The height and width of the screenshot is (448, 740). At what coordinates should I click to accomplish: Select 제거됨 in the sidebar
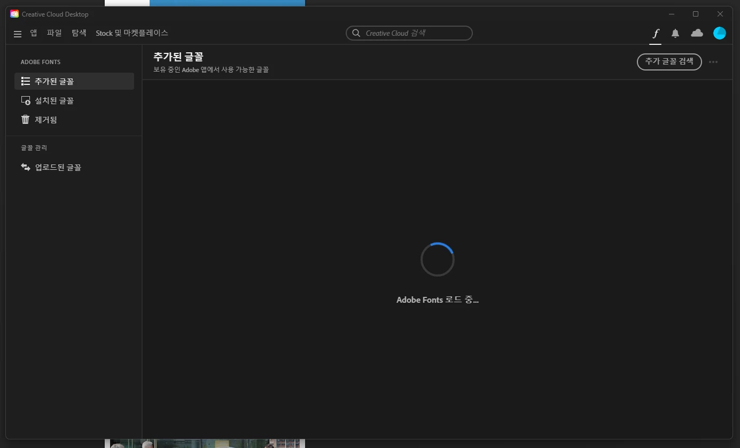pos(74,120)
